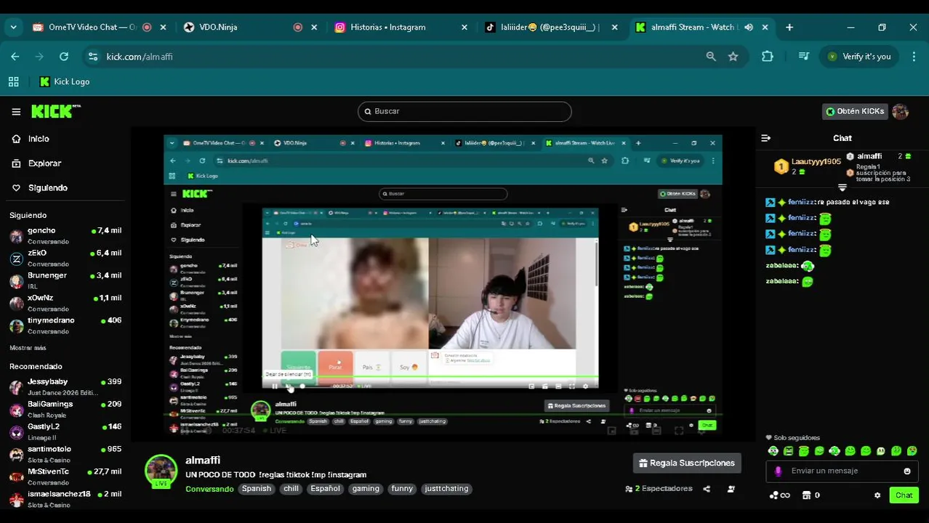Open santimotolo recommended channel
Image resolution: width=929 pixels, height=523 pixels.
click(x=65, y=455)
